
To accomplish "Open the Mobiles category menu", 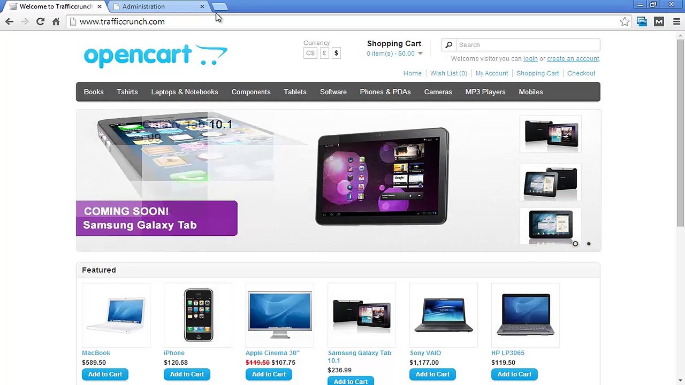I will pyautogui.click(x=531, y=92).
